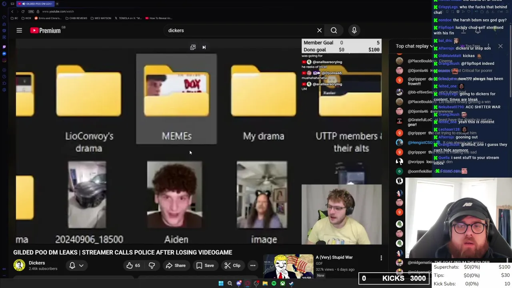
Task: Run the search with the magnifier button
Action: pyautogui.click(x=334, y=30)
